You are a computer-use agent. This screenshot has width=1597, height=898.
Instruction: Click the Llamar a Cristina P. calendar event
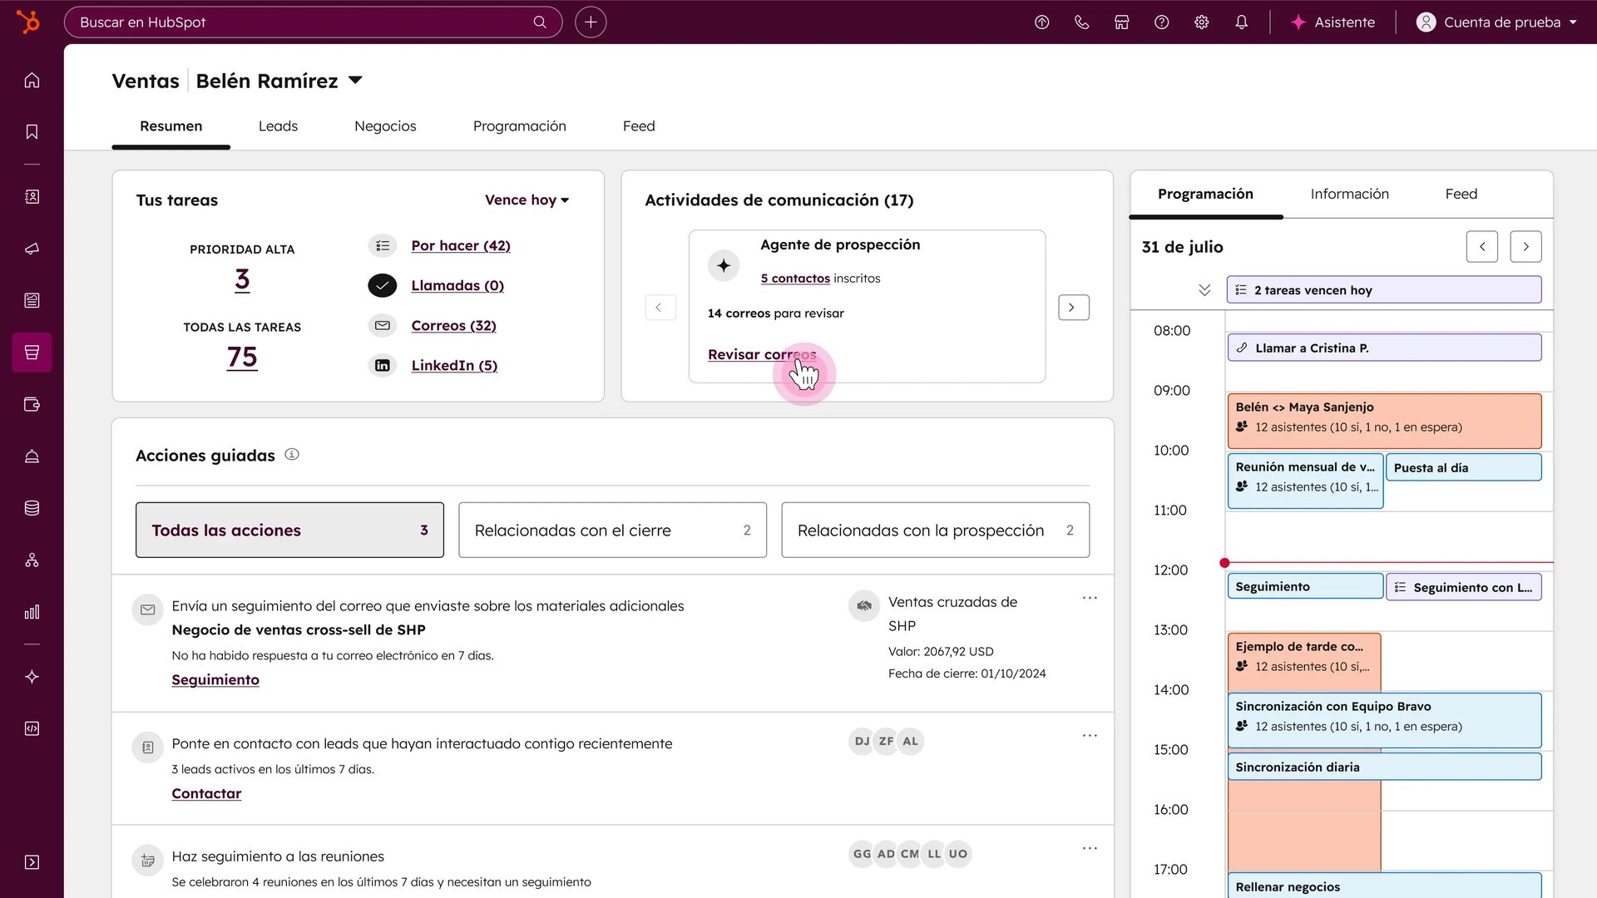coord(1383,348)
